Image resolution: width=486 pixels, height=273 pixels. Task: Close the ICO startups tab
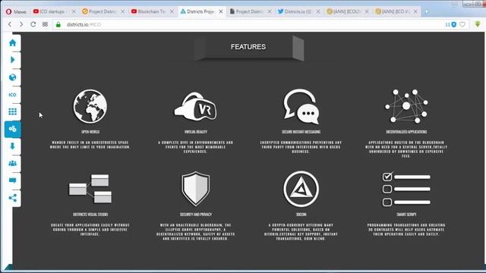click(x=74, y=11)
